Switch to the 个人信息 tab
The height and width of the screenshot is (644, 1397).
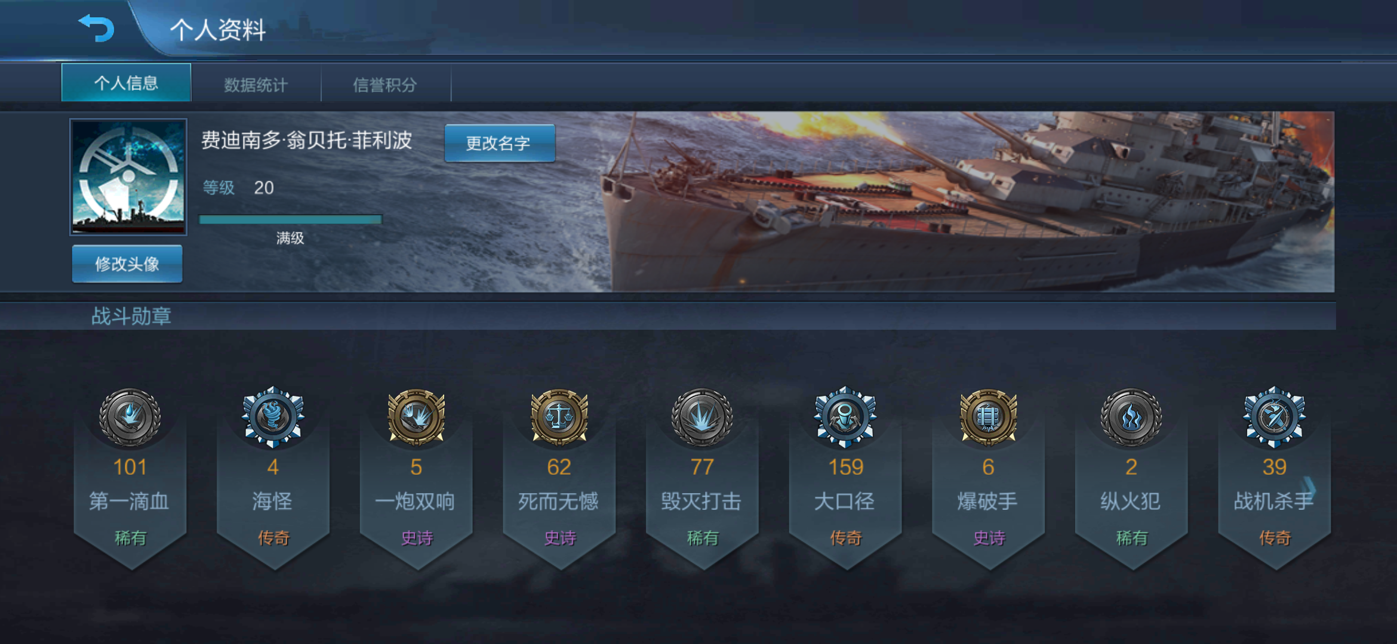coord(126,82)
